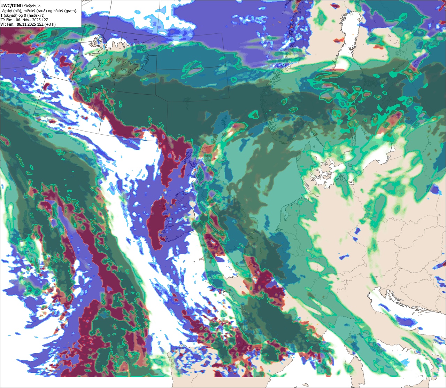Click the '(+3 h)' forecast offset text

50,24
